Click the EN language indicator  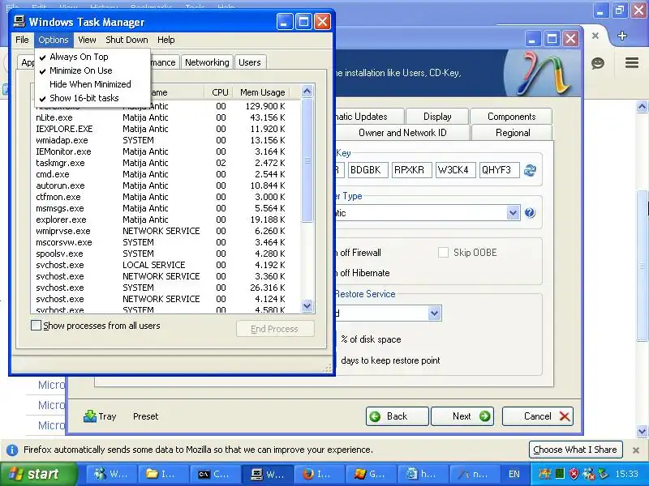pos(514,474)
